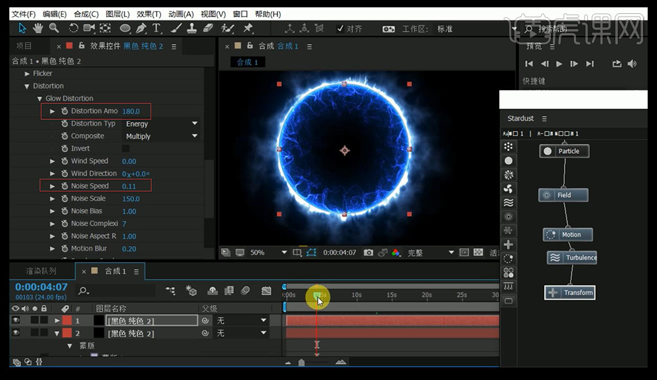Select the Clone Stamp tool
Screen dimensions: 657x380
191,28
